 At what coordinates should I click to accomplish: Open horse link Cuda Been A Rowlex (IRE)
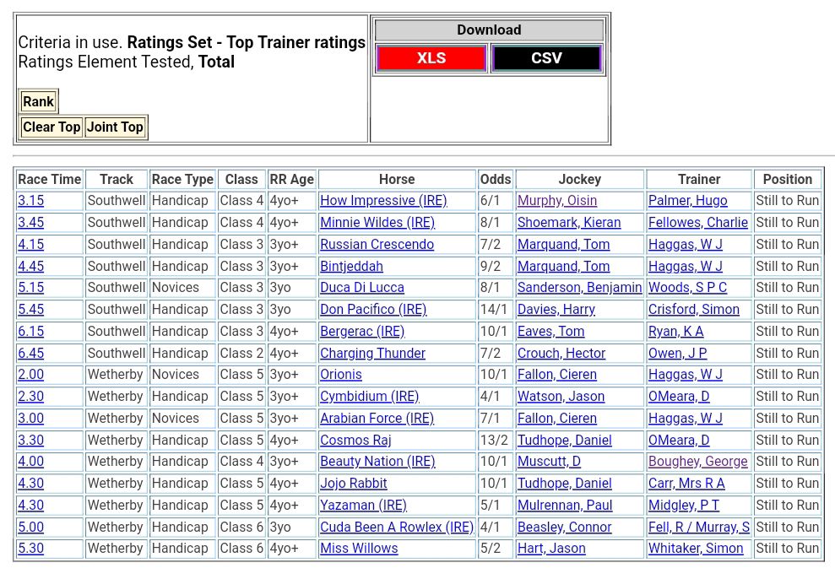pyautogui.click(x=397, y=528)
